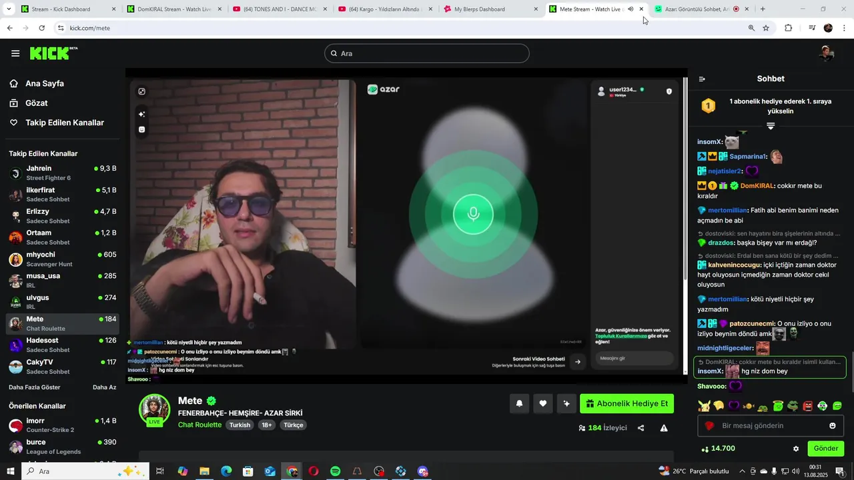The height and width of the screenshot is (480, 854).
Task: Open Gözat browse page
Action: click(x=36, y=103)
